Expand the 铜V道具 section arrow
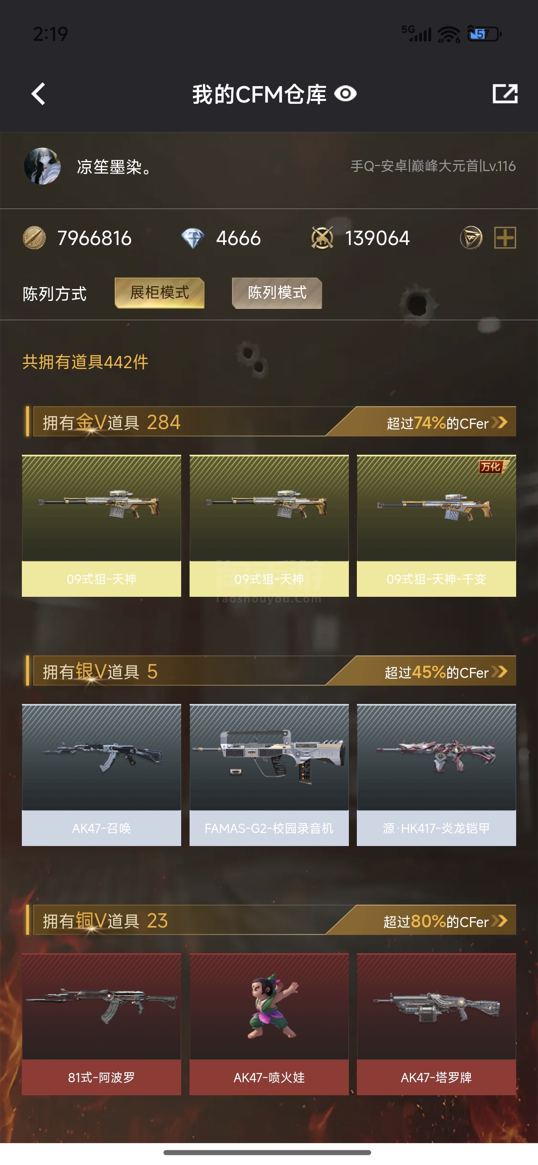 pos(499,921)
